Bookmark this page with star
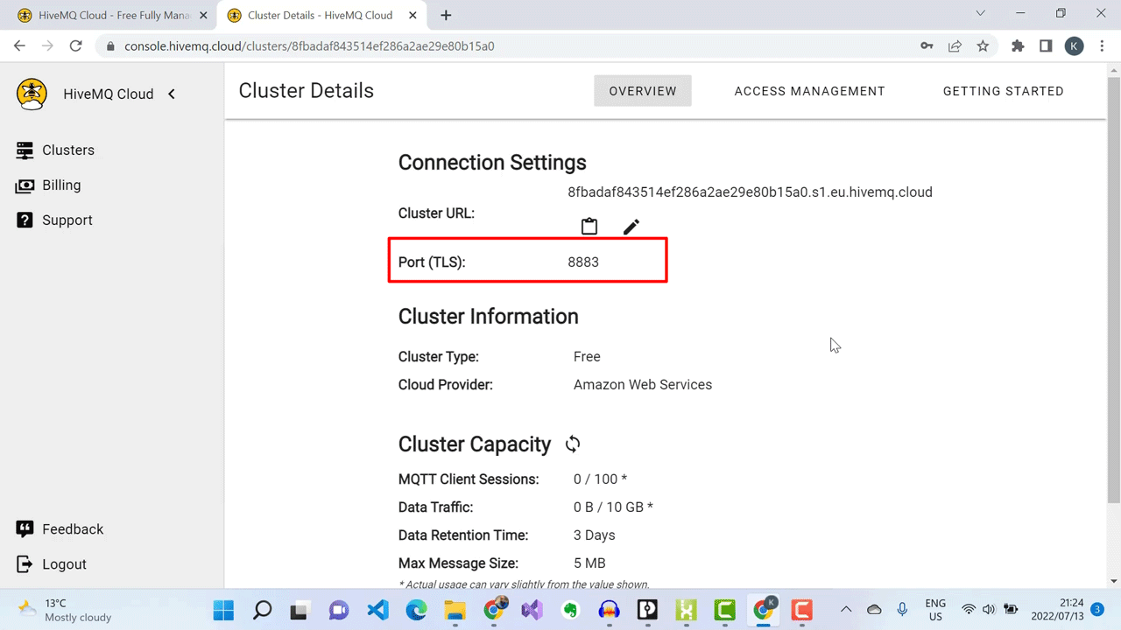Image resolution: width=1121 pixels, height=630 pixels. click(x=983, y=46)
